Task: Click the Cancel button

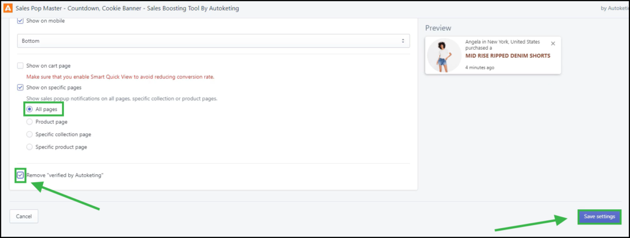Action: (x=24, y=217)
